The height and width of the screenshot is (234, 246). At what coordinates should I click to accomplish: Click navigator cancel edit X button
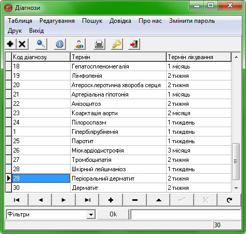[x=206, y=200]
